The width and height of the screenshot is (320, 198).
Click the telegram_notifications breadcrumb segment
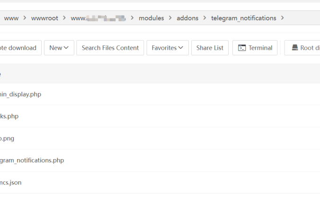243,18
